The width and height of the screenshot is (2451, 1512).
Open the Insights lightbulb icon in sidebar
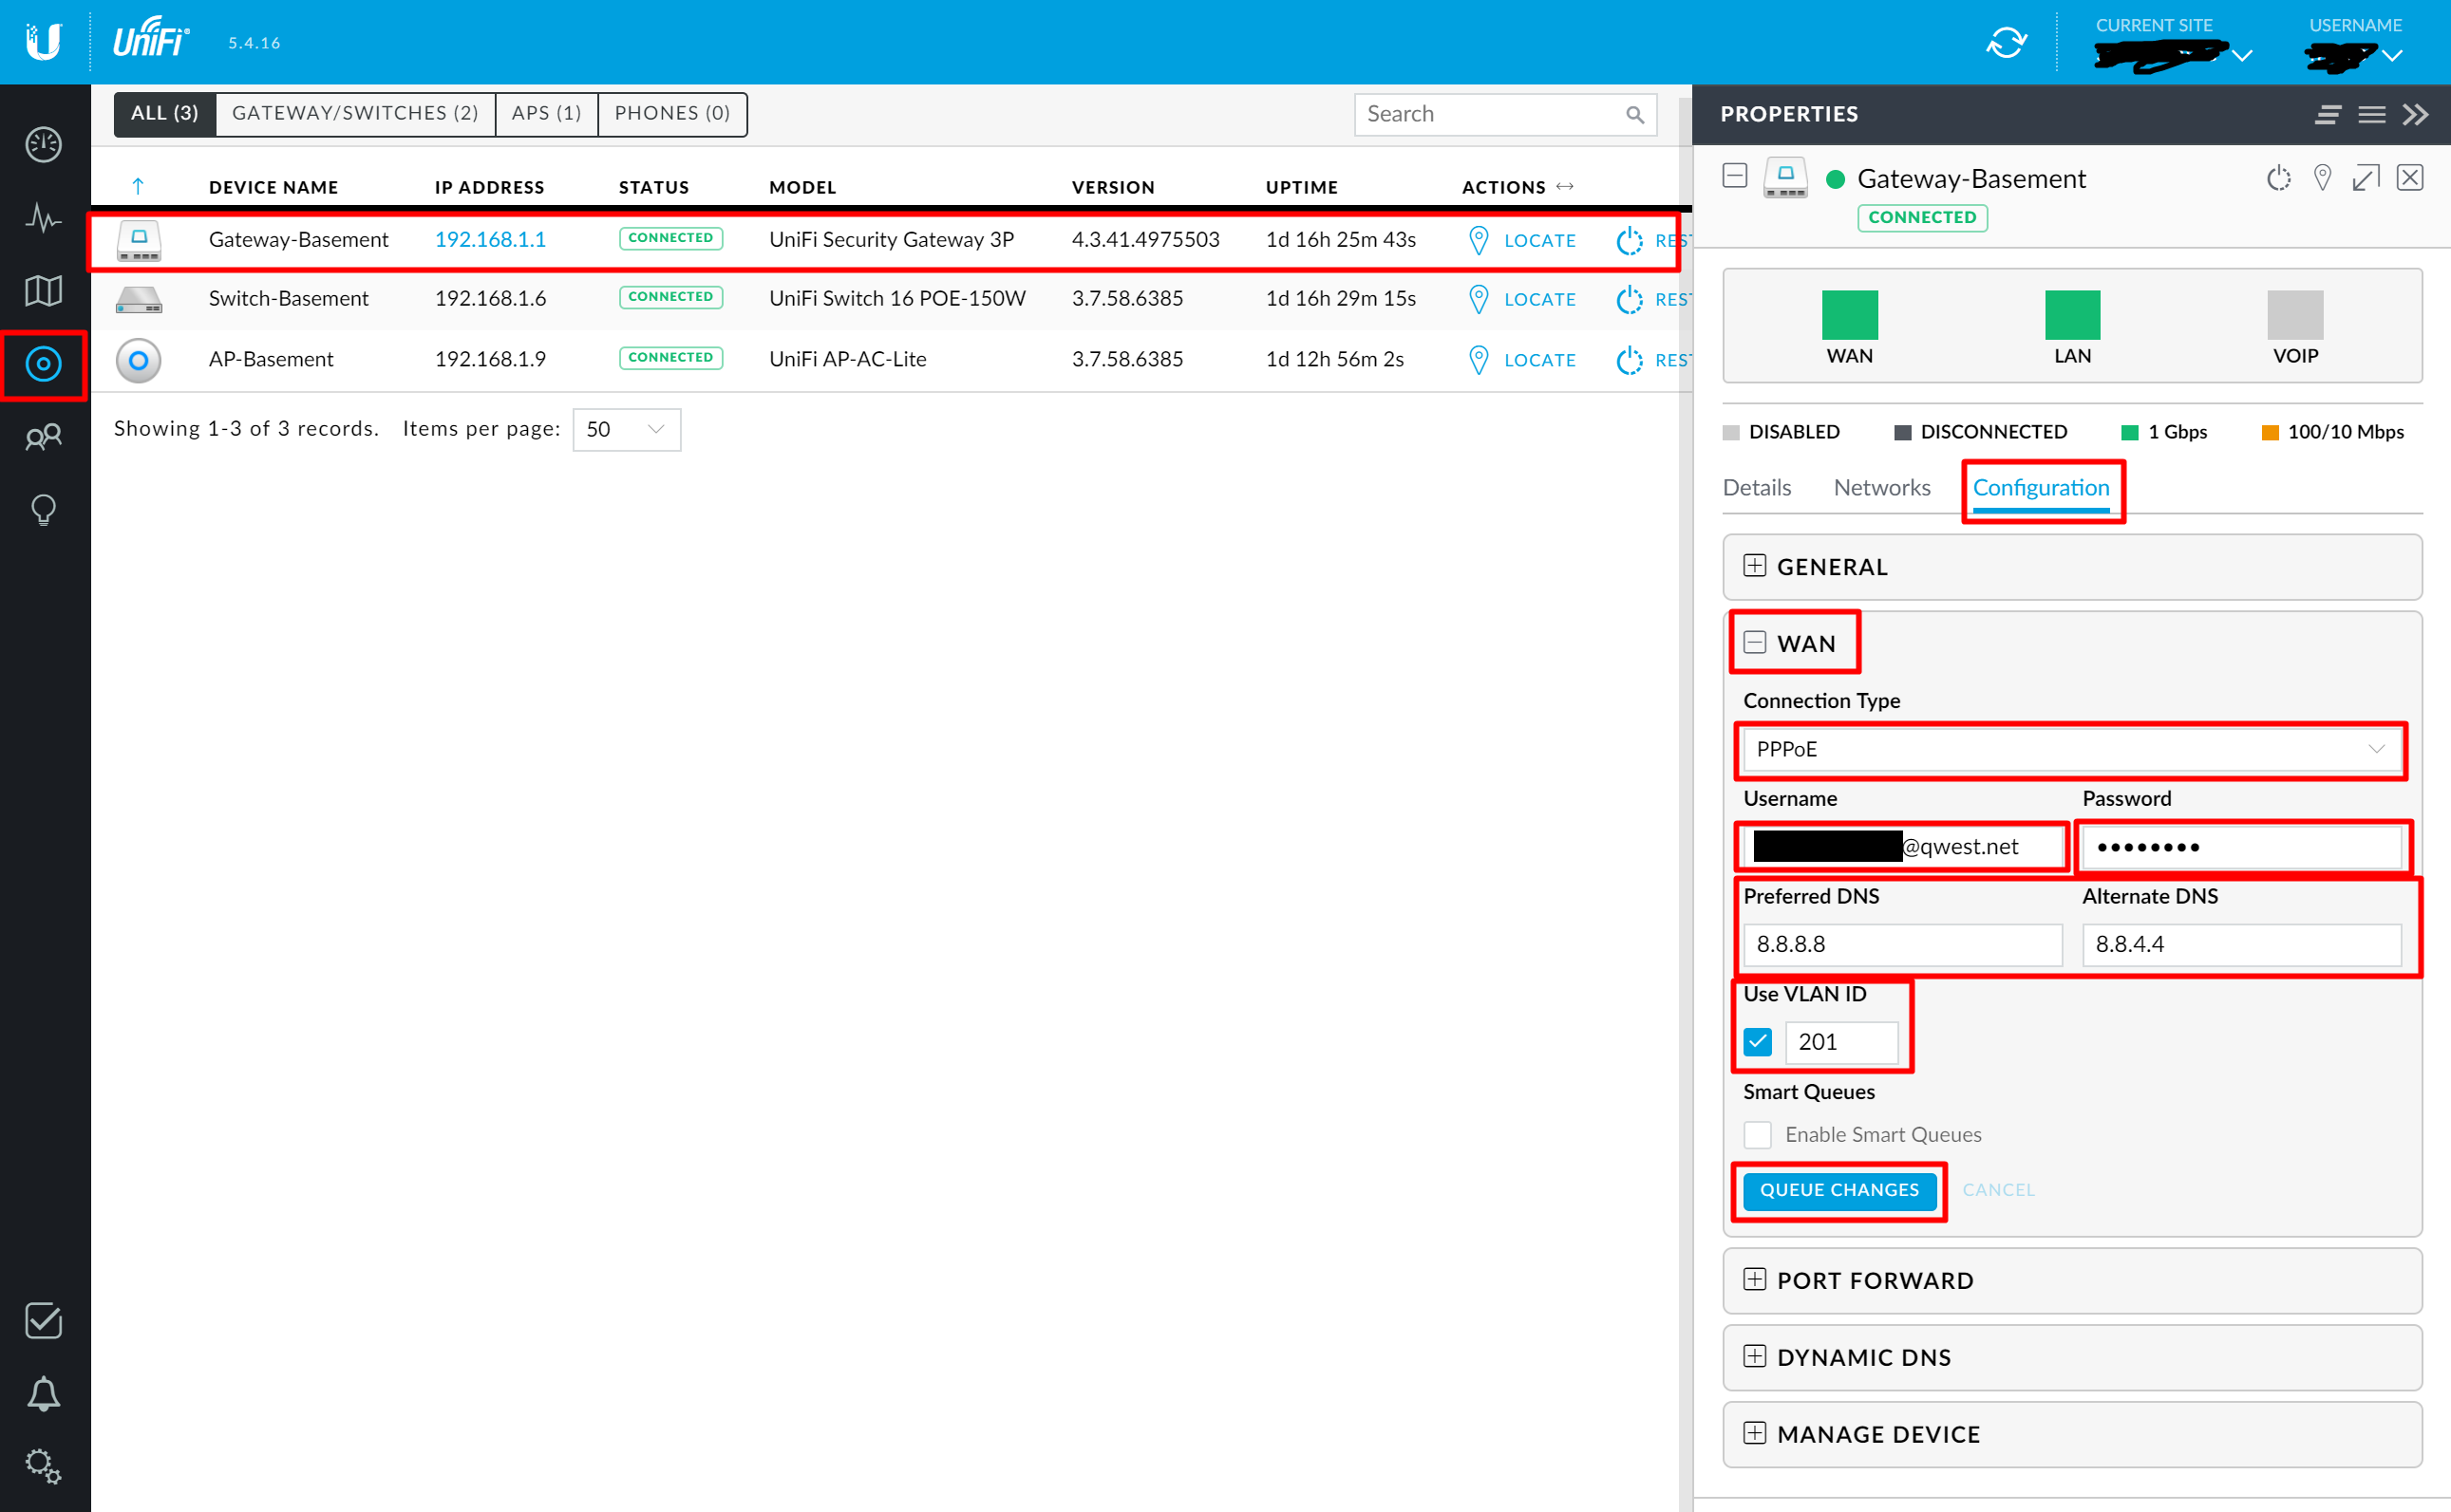pyautogui.click(x=43, y=510)
